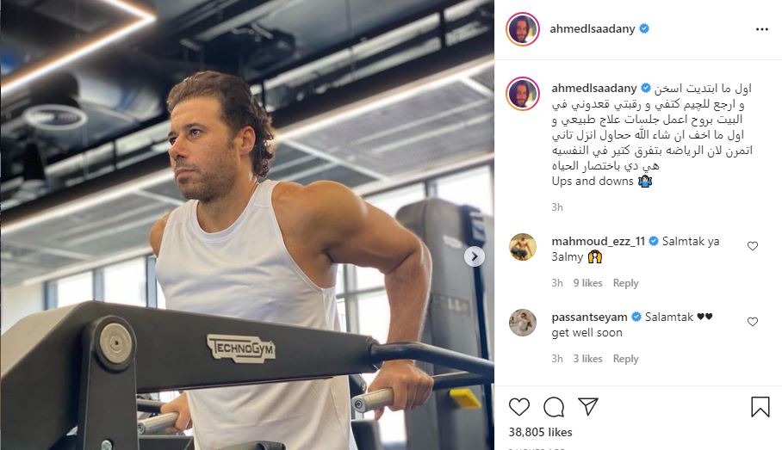The width and height of the screenshot is (782, 450).
Task: View 9 likes on first comment
Action: click(587, 283)
